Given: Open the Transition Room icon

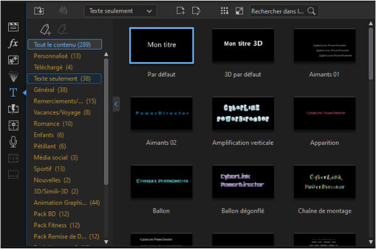Looking at the screenshot, I should [x=13, y=109].
